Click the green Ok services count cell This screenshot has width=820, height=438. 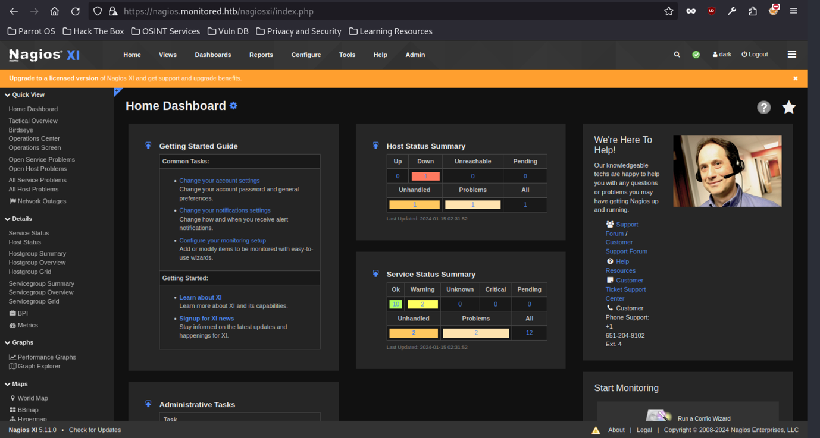tap(395, 304)
